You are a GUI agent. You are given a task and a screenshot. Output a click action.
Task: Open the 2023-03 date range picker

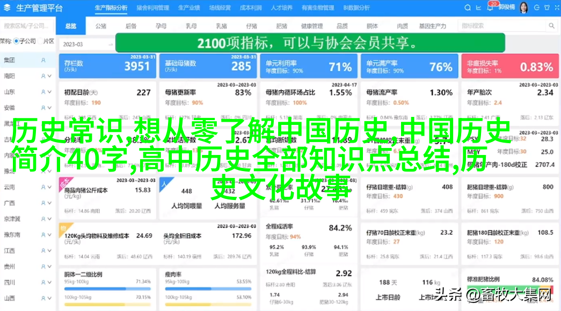click(x=85, y=44)
